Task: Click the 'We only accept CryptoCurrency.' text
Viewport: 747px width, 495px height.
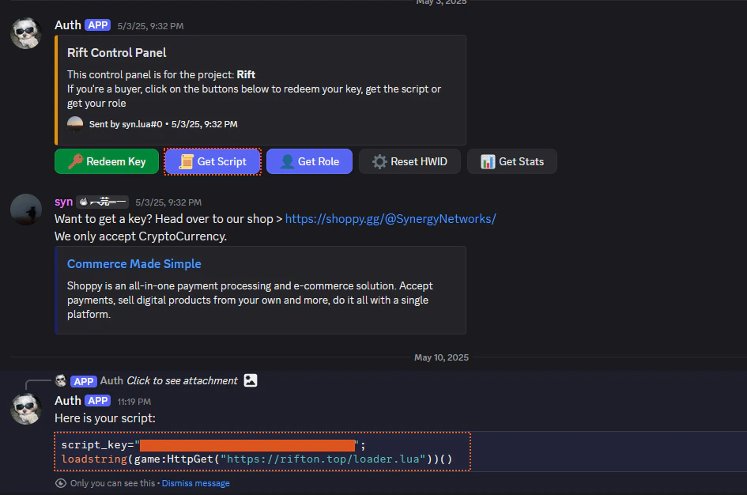Action: point(141,236)
